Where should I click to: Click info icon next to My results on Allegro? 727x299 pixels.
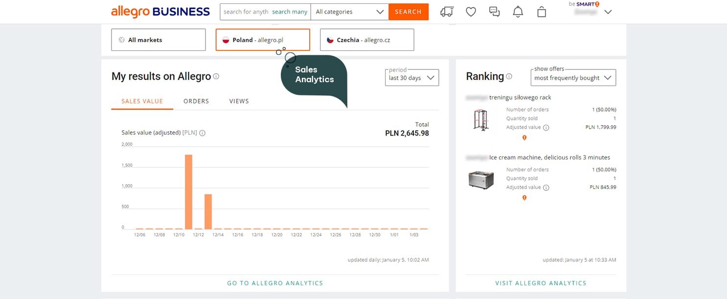point(216,76)
